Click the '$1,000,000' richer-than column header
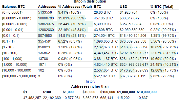 click(x=126, y=92)
